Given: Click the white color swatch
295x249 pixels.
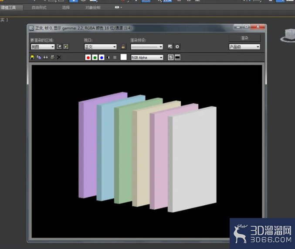Looking at the screenshot, I should click(x=123, y=57).
